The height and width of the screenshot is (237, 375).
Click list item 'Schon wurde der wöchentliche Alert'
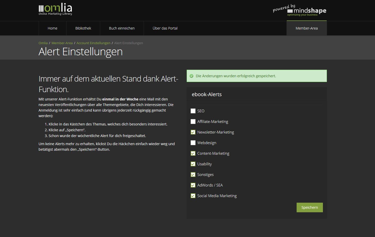pyautogui.click(x=97, y=136)
